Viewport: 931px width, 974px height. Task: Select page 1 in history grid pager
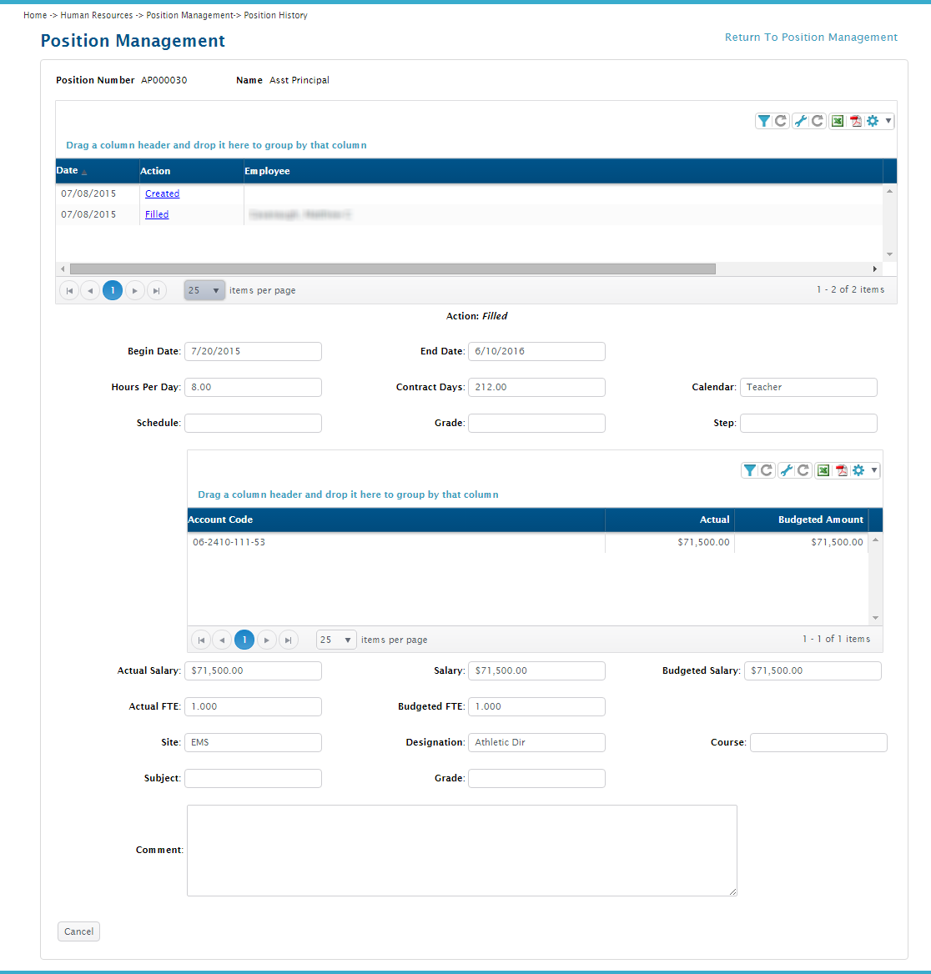point(113,291)
